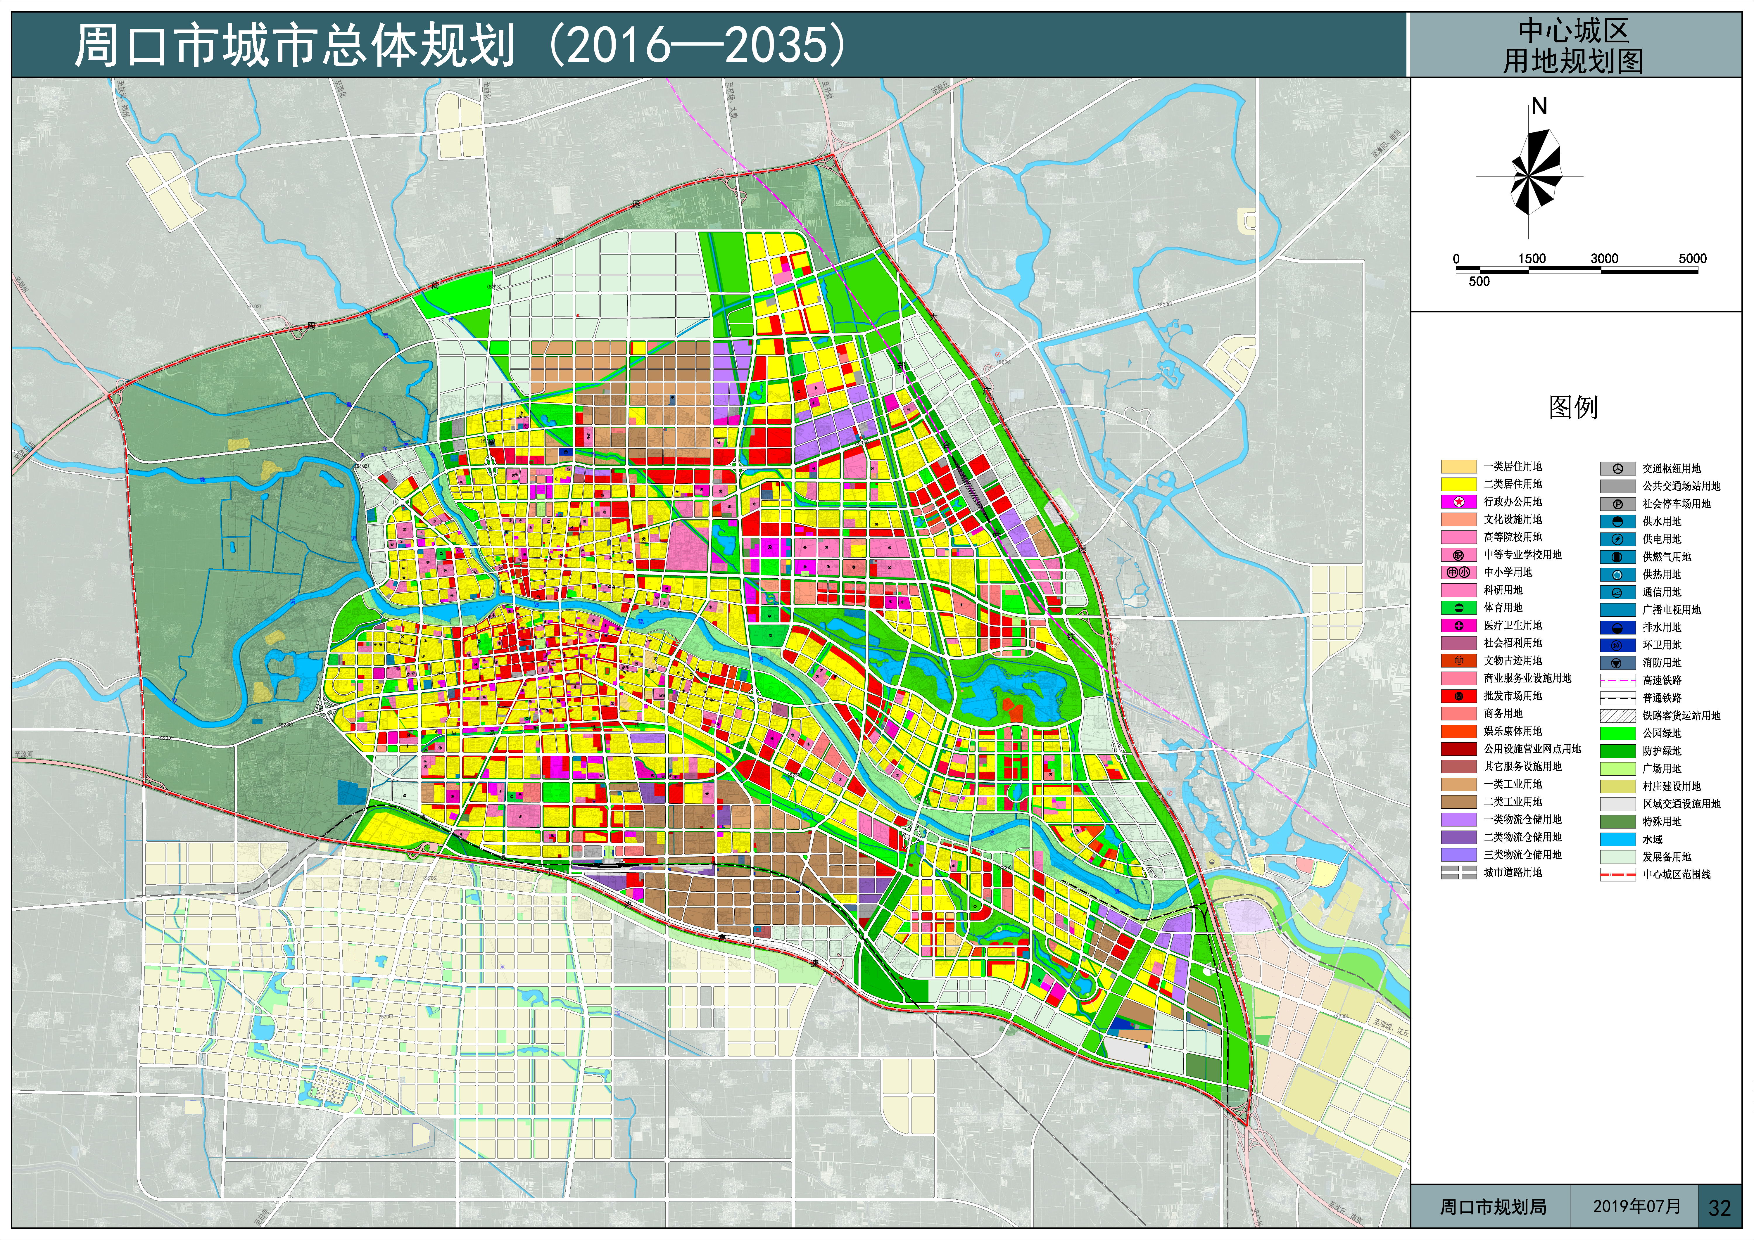The width and height of the screenshot is (1754, 1240).
Task: Click the 医疗卫生用地 cross icon
Action: [x=1458, y=625]
